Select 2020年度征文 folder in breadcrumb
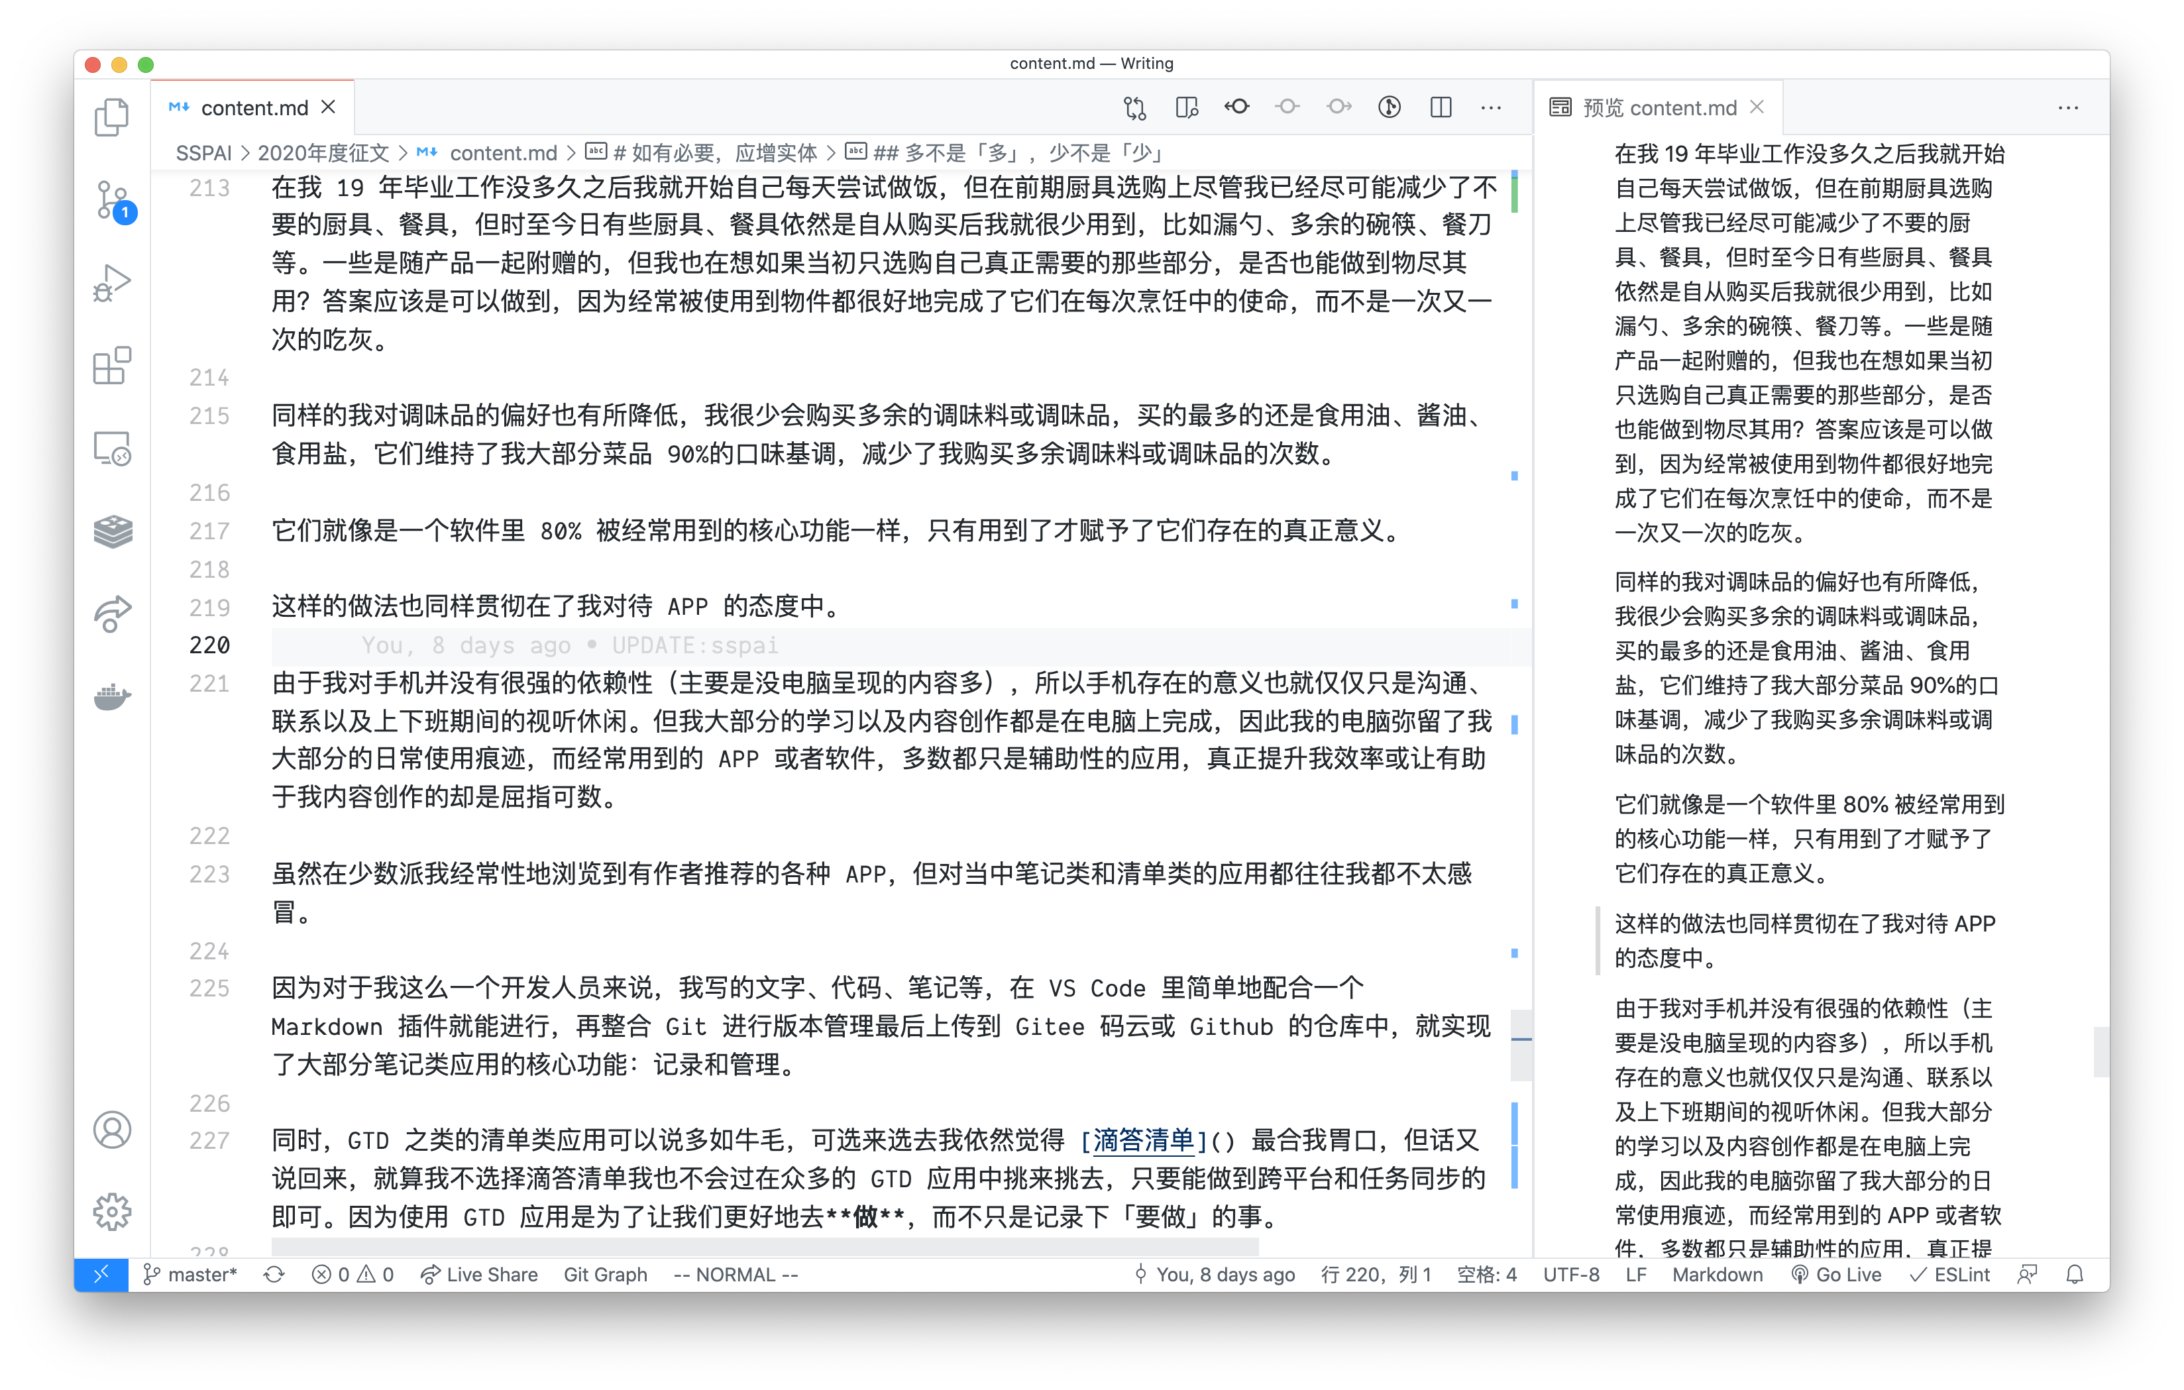This screenshot has width=2184, height=1390. pyautogui.click(x=323, y=152)
